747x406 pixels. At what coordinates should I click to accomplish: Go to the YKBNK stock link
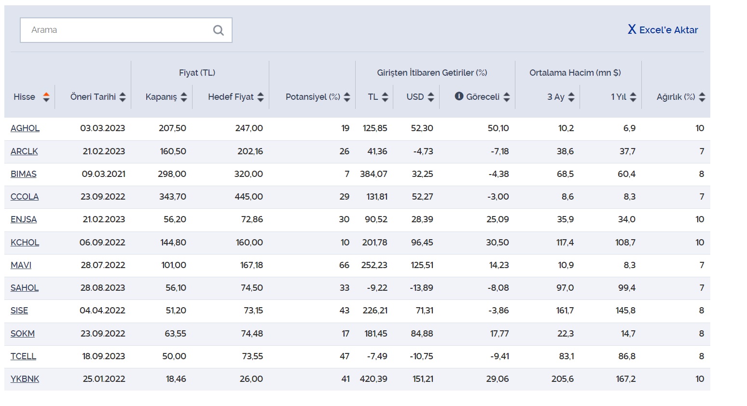pyautogui.click(x=25, y=379)
